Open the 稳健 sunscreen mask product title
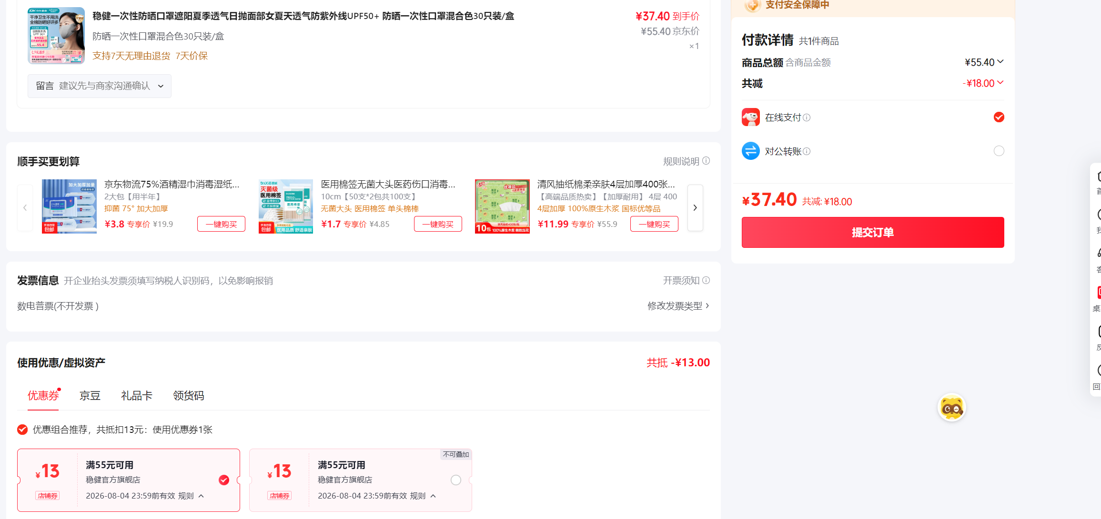Viewport: 1101px width, 519px height. 303,16
